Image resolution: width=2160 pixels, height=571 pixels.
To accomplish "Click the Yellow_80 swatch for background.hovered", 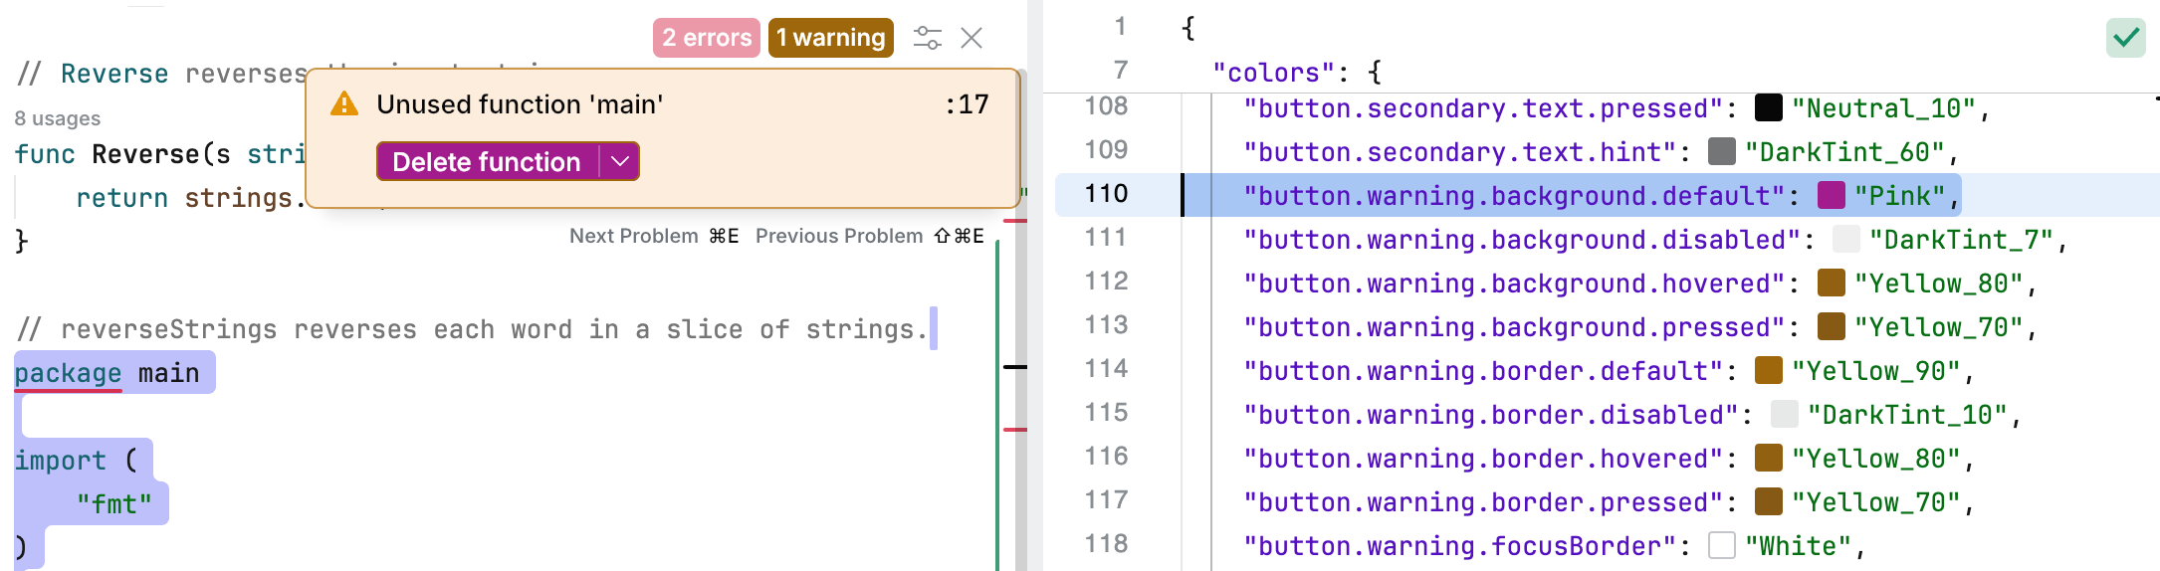I will 1832,283.
